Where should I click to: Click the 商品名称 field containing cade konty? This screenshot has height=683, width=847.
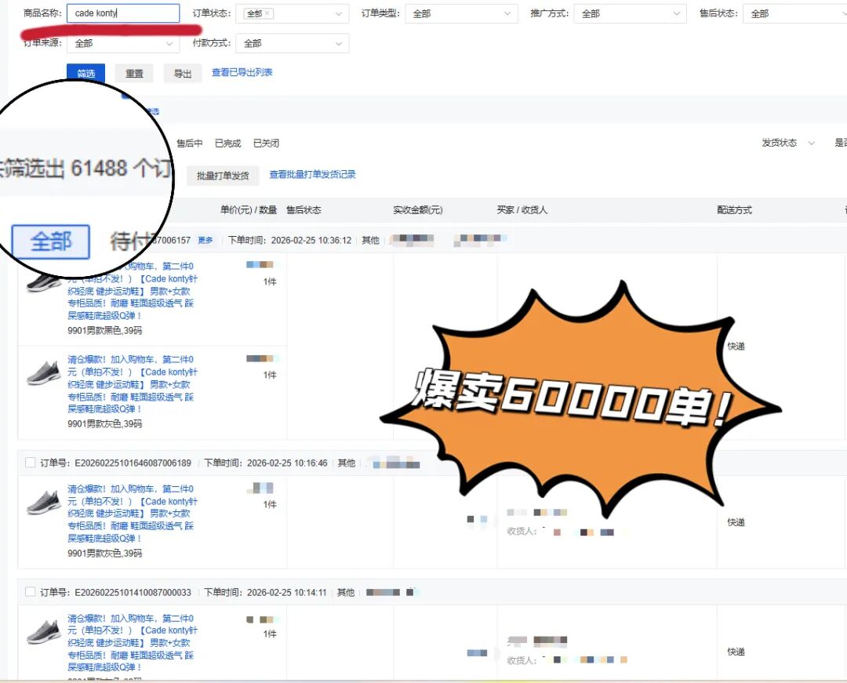(123, 13)
